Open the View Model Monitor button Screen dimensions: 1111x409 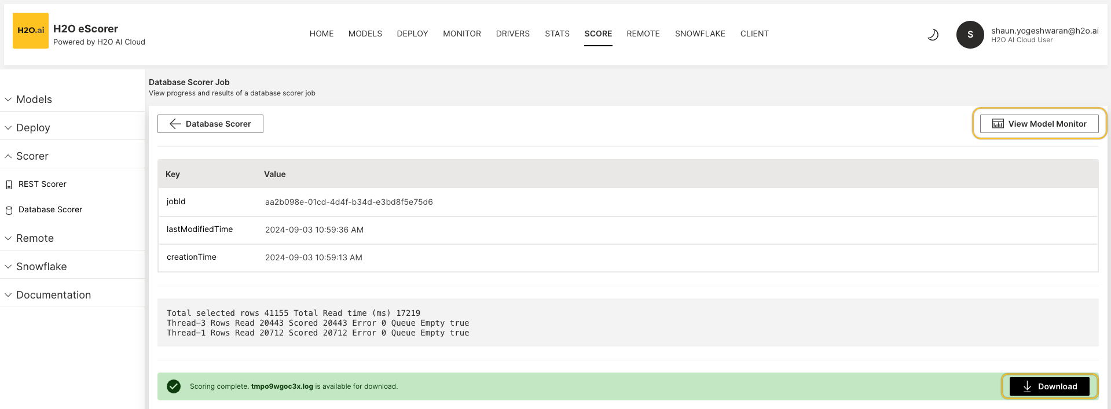point(1039,124)
